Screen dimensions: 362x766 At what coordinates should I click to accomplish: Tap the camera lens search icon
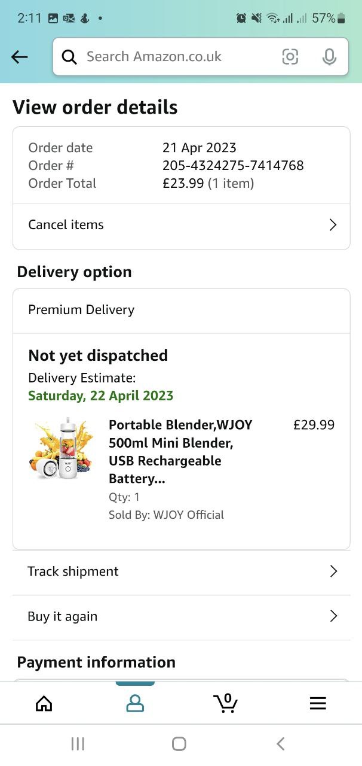290,57
